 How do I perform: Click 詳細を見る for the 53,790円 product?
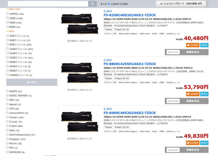tap(187, 101)
